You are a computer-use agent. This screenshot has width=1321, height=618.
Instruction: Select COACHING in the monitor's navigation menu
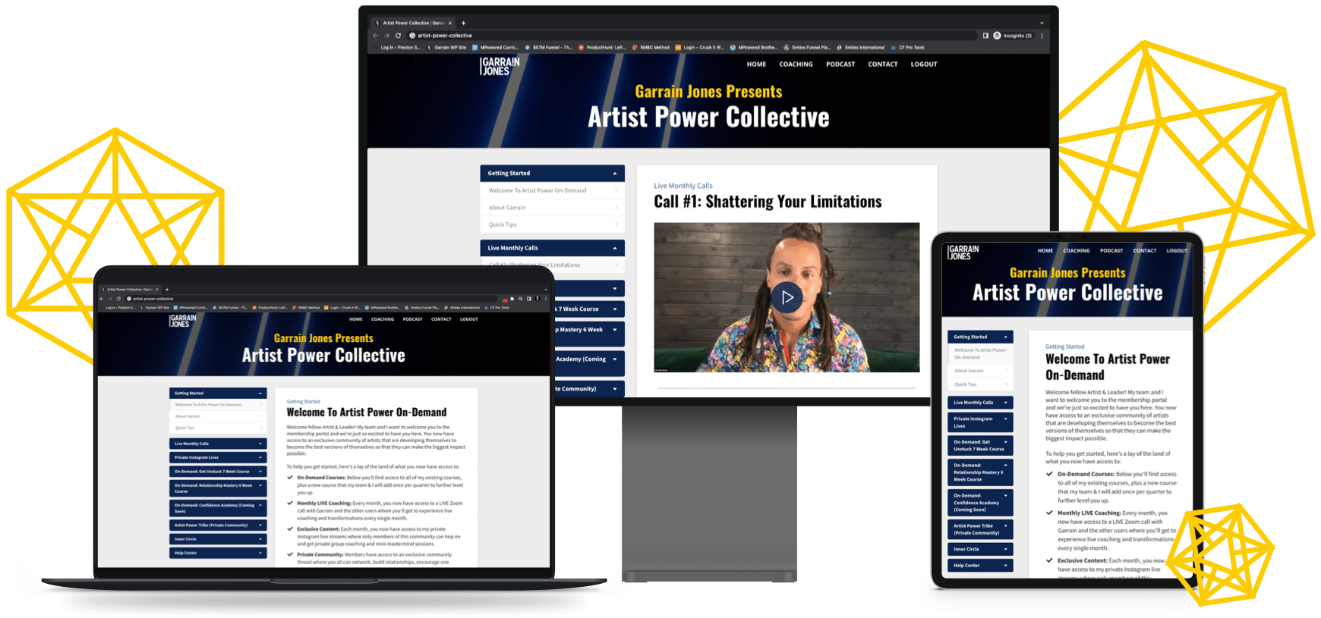click(x=796, y=64)
